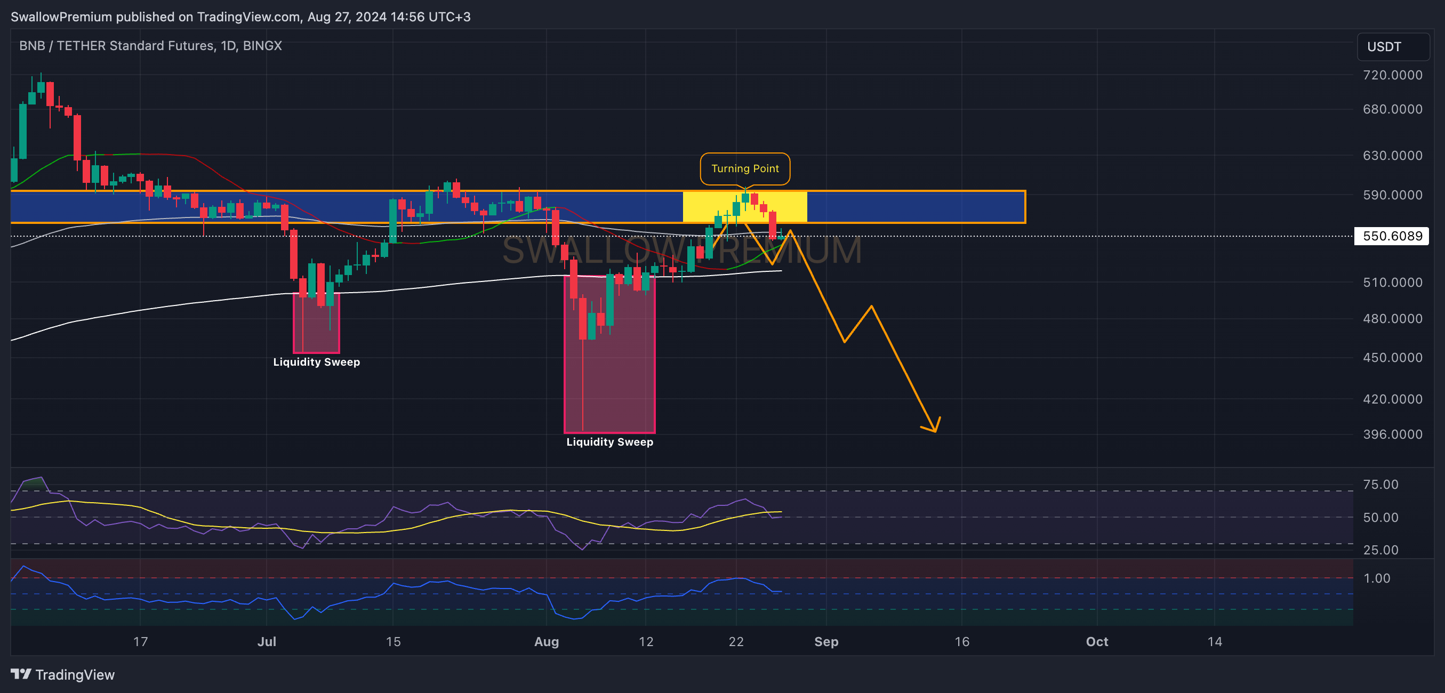The height and width of the screenshot is (693, 1445).
Task: Click the RSI 25.00 level label
Action: (x=1380, y=550)
